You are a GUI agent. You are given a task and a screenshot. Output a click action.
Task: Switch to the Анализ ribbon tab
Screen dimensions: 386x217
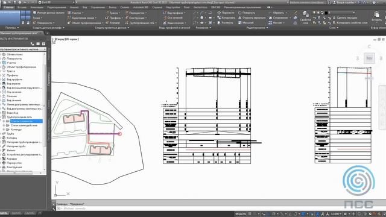tap(74, 7)
